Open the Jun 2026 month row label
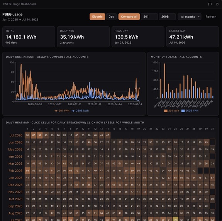The height and width of the screenshot is (221, 222). tap(15, 142)
